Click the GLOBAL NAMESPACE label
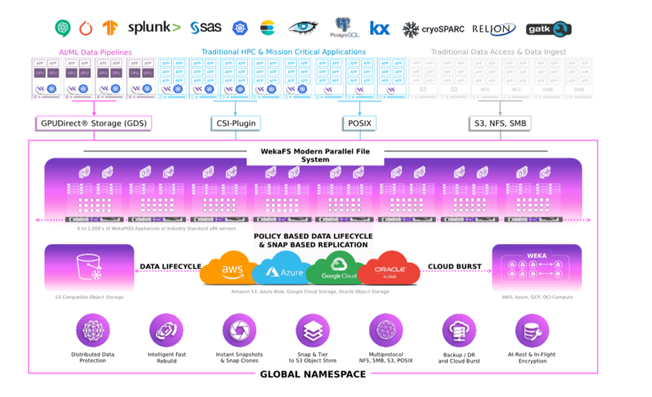 [313, 374]
